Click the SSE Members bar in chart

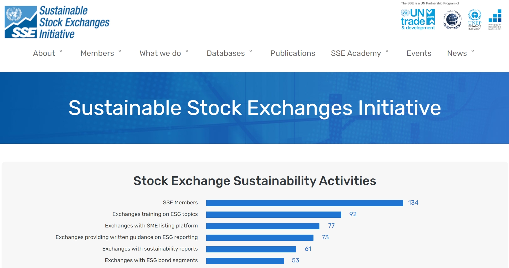coord(305,203)
